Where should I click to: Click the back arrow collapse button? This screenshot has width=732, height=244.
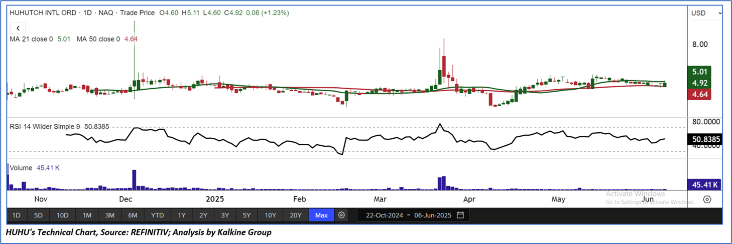point(18,28)
